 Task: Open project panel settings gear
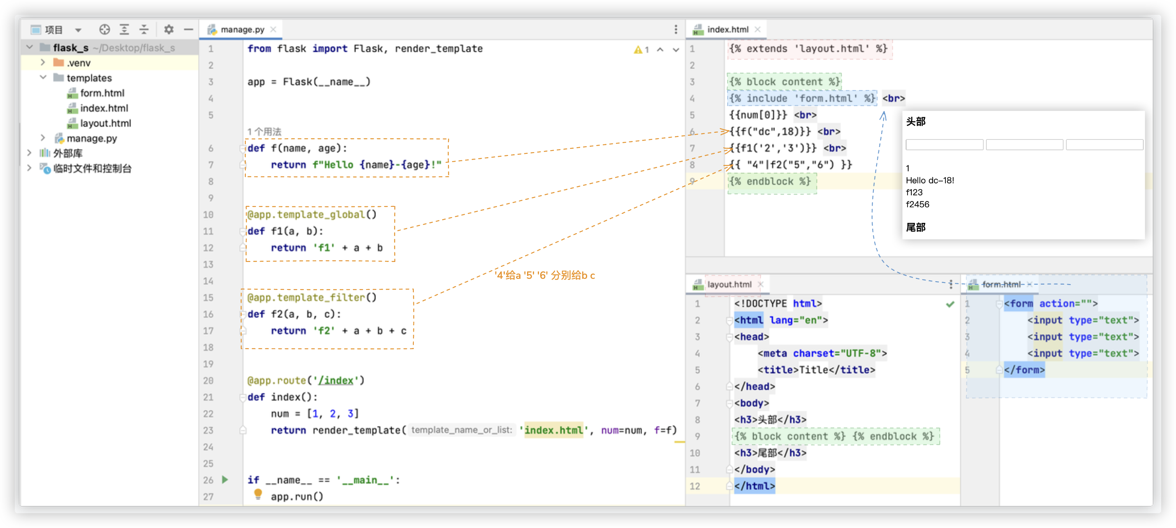tap(169, 30)
